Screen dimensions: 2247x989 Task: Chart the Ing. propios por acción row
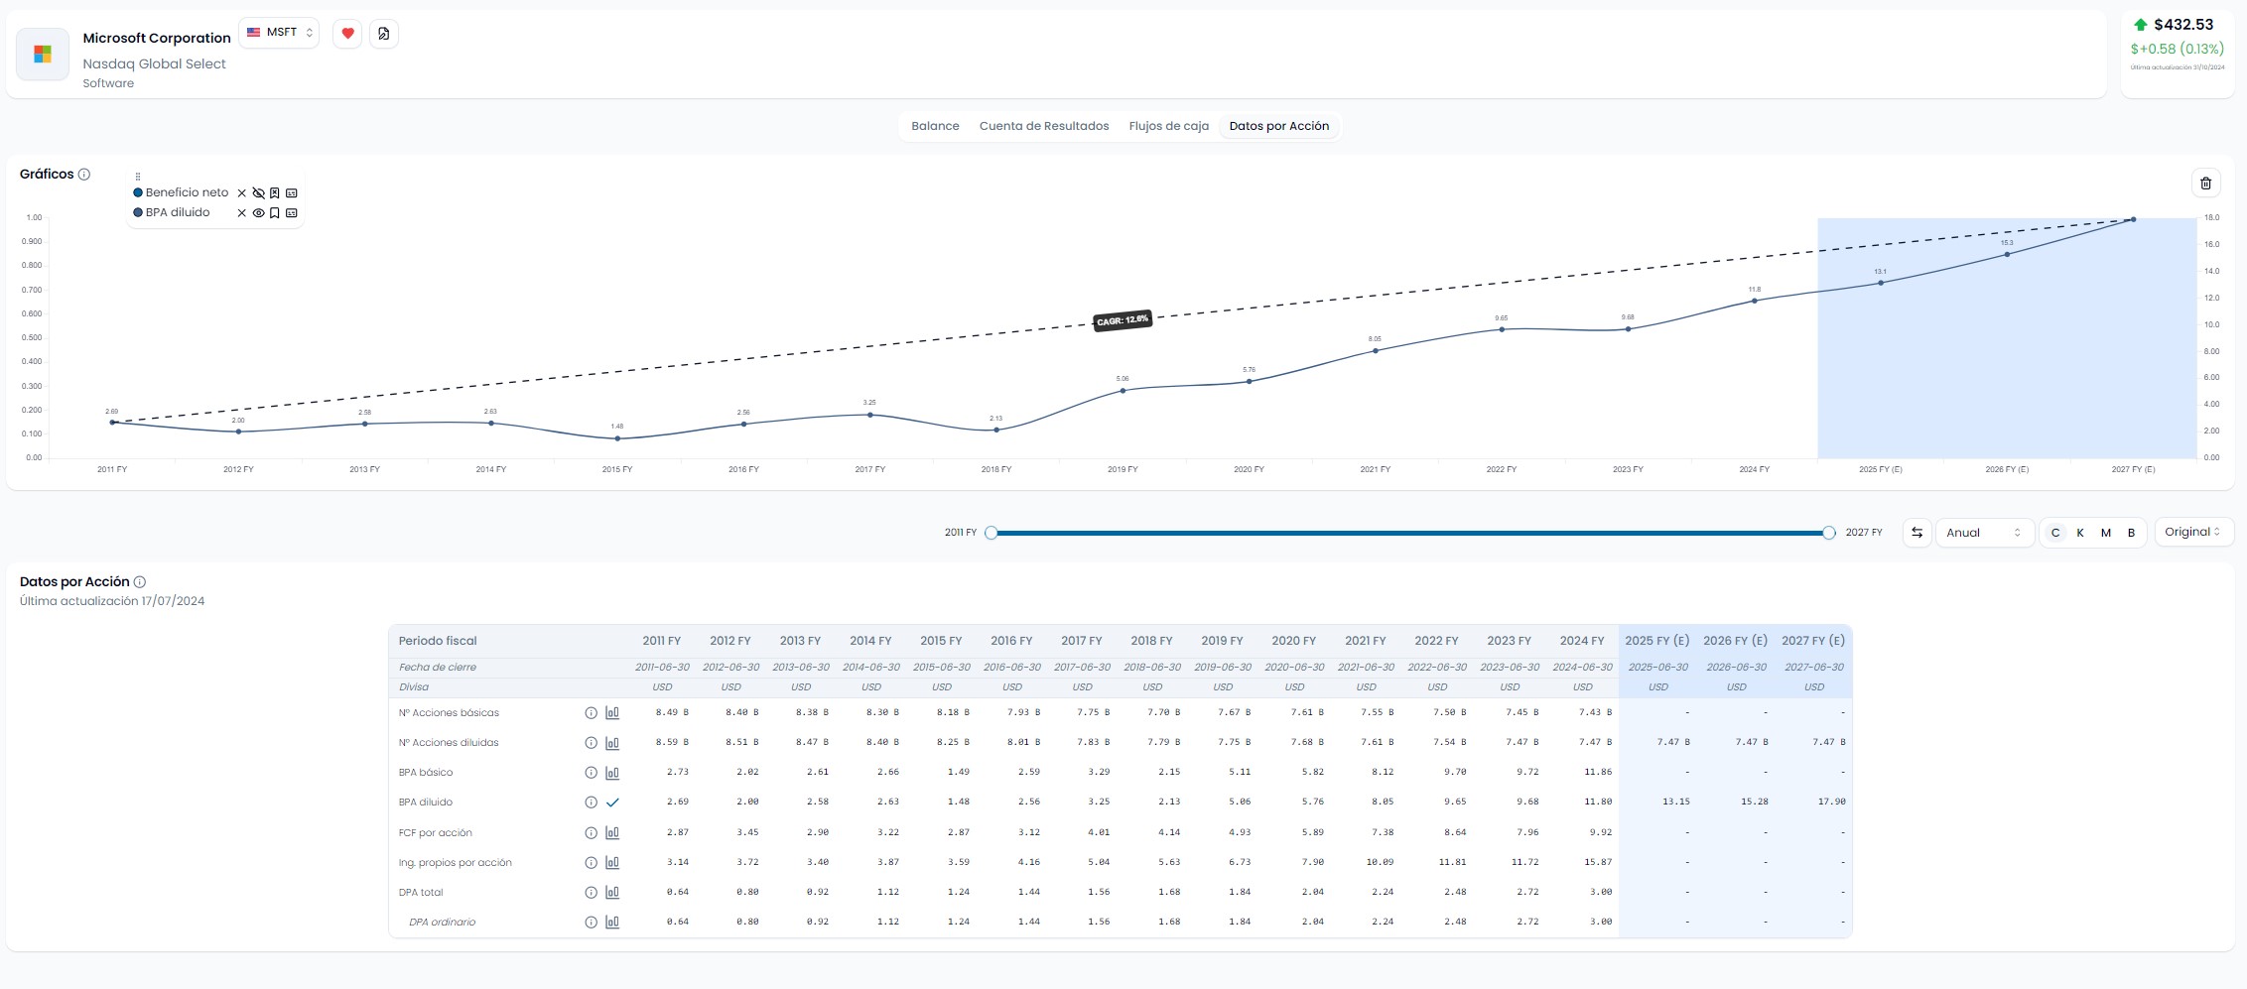[x=612, y=863]
